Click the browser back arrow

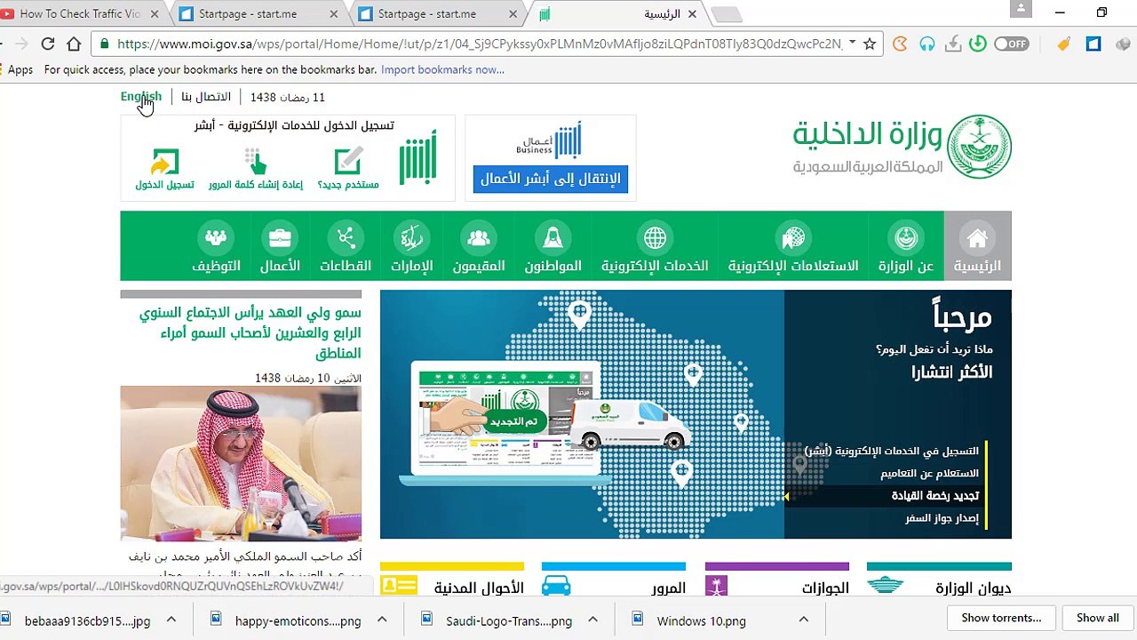(4, 44)
